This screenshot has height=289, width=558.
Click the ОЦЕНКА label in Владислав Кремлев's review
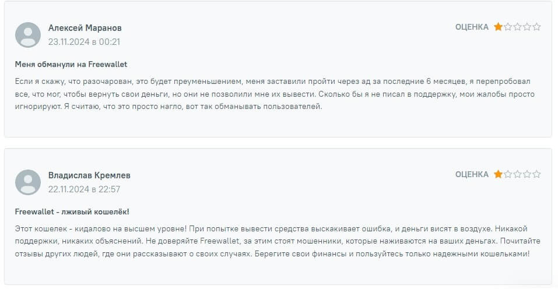point(472,174)
